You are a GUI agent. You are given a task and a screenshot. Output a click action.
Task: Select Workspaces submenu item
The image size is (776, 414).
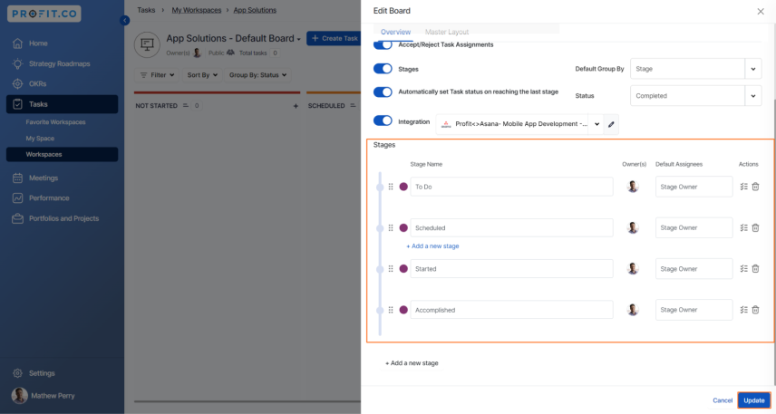(x=62, y=154)
